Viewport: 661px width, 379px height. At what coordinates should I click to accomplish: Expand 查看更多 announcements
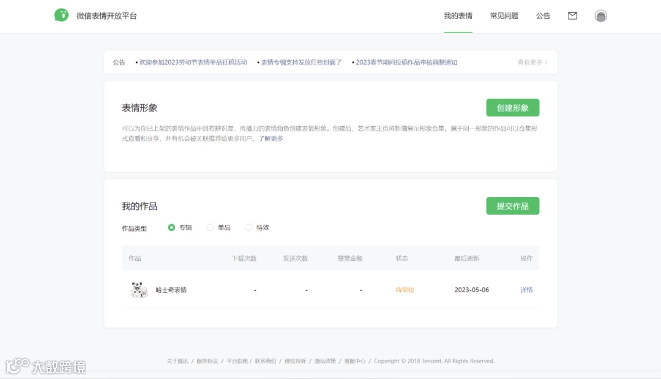point(532,62)
